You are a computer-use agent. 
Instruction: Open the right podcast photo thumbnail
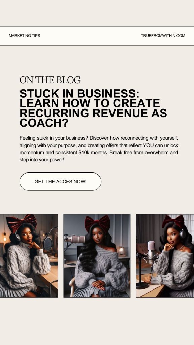pyautogui.click(x=165, y=256)
